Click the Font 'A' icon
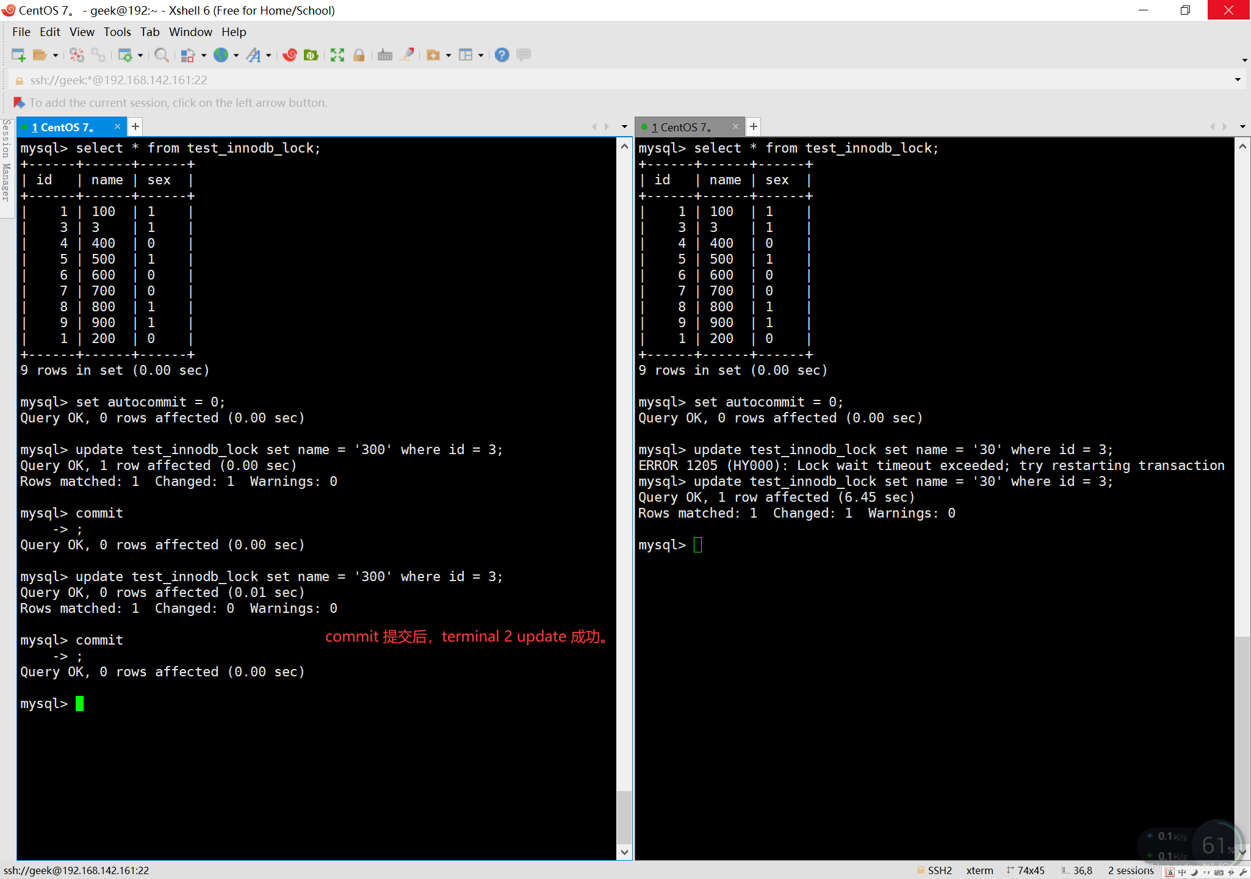Screen dimensions: 1251x879 pyautogui.click(x=253, y=55)
